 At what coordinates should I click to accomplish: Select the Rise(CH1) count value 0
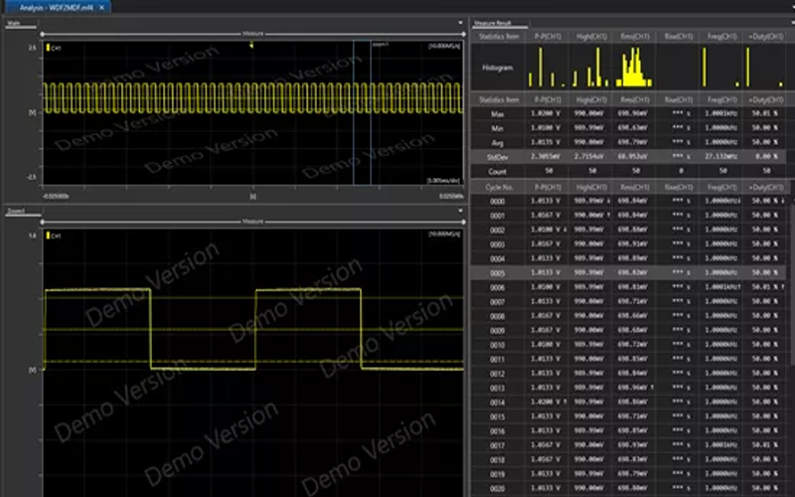681,171
